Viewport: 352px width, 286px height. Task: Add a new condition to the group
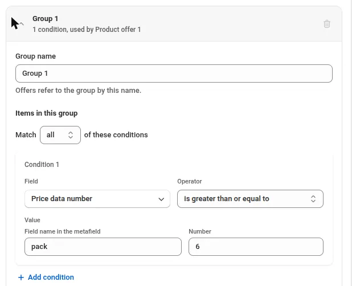point(46,277)
